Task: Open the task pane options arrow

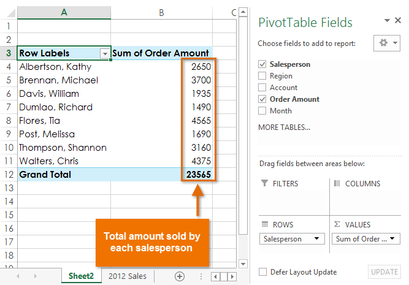Action: tap(387, 20)
